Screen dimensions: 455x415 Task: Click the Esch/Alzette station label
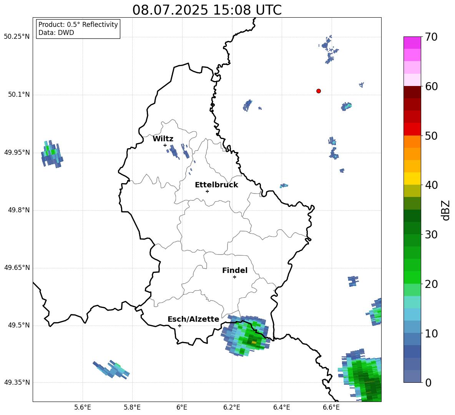(x=193, y=319)
